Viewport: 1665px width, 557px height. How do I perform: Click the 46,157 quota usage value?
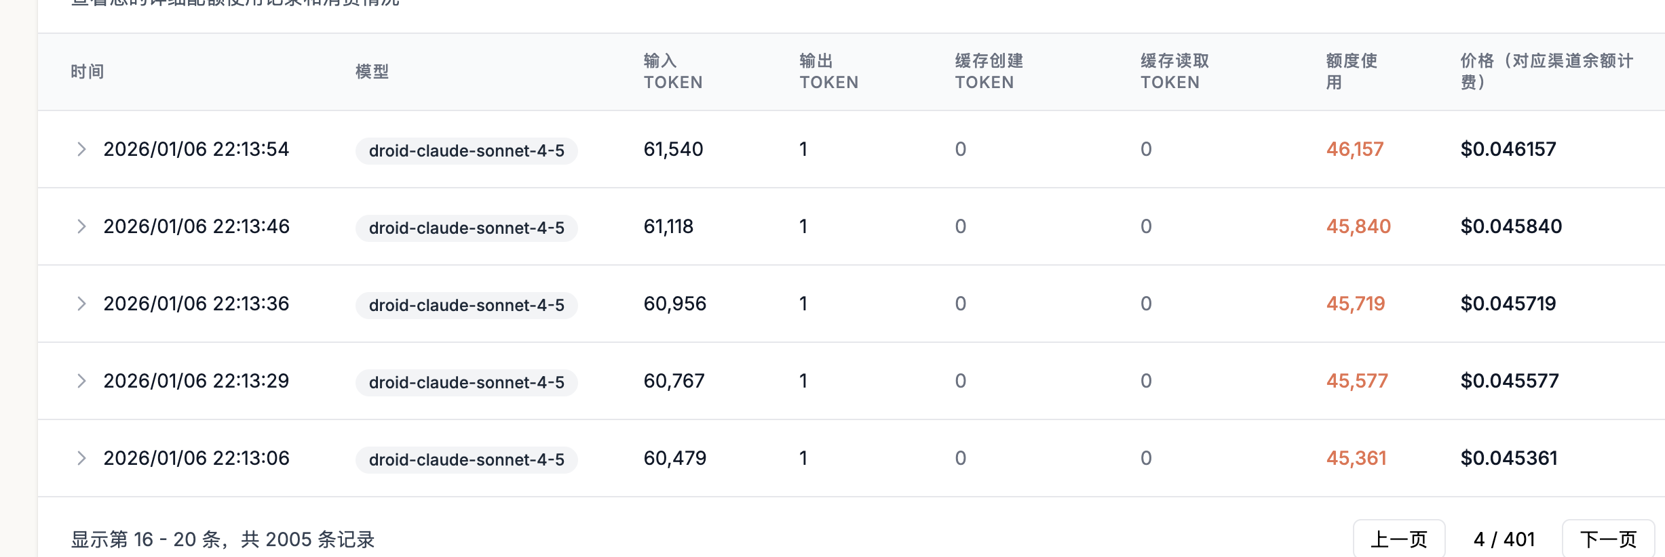1355,149
